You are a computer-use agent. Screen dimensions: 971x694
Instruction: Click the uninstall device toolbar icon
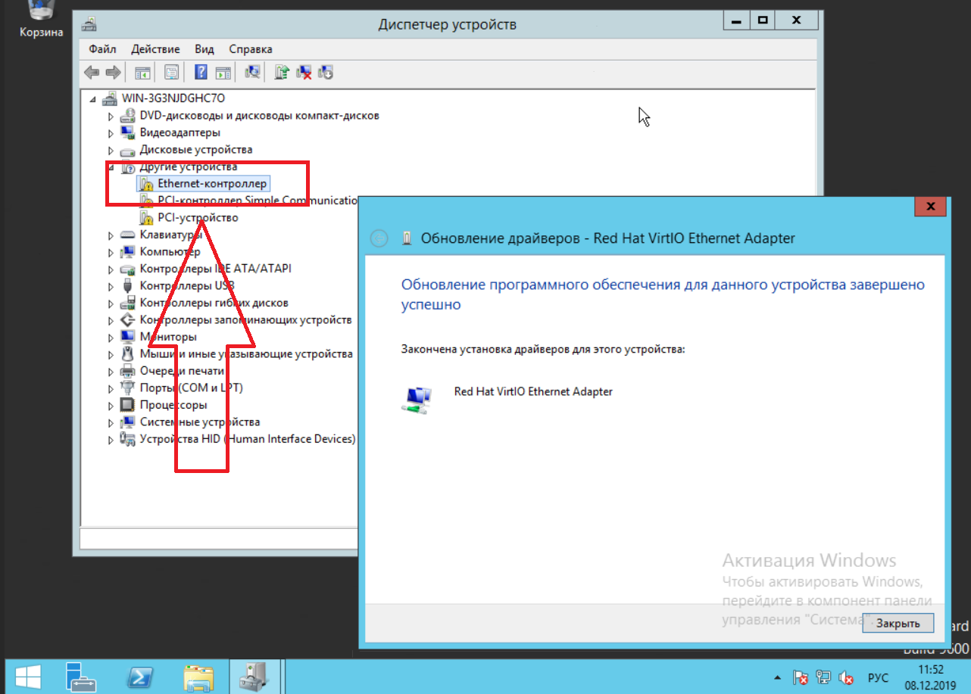point(304,73)
